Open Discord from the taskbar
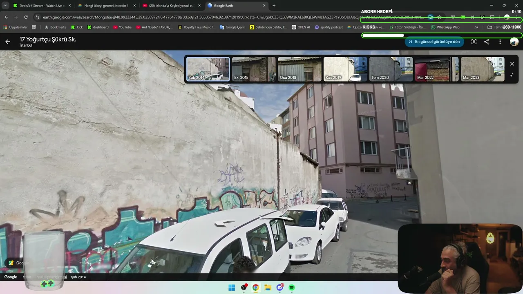This screenshot has height=294, width=523. [280, 287]
